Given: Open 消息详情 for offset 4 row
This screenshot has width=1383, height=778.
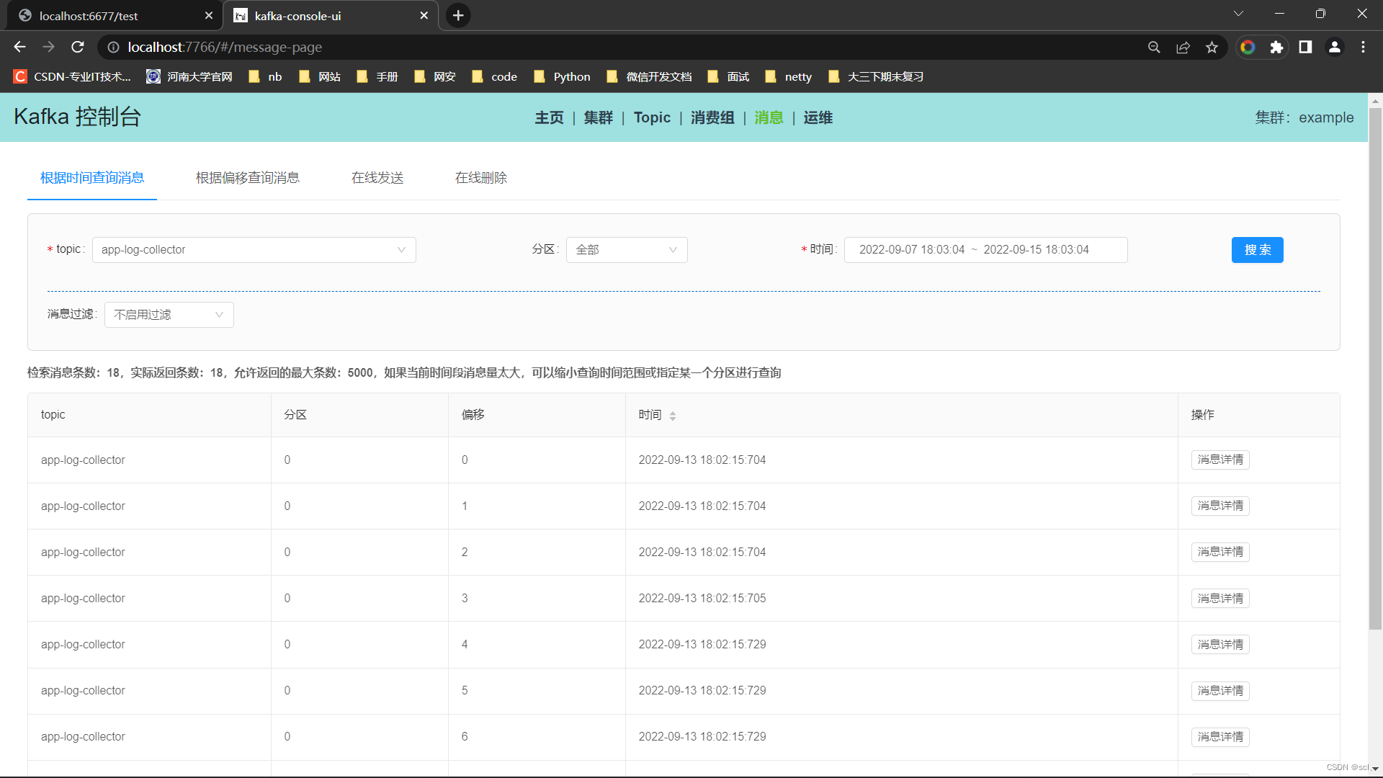Looking at the screenshot, I should 1220,645.
